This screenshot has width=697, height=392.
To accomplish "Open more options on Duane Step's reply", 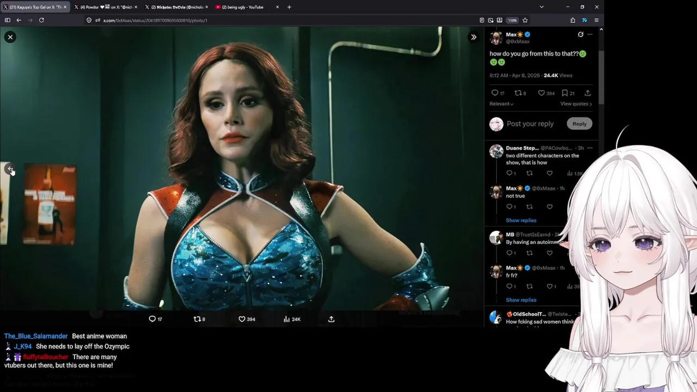I will (x=590, y=148).
